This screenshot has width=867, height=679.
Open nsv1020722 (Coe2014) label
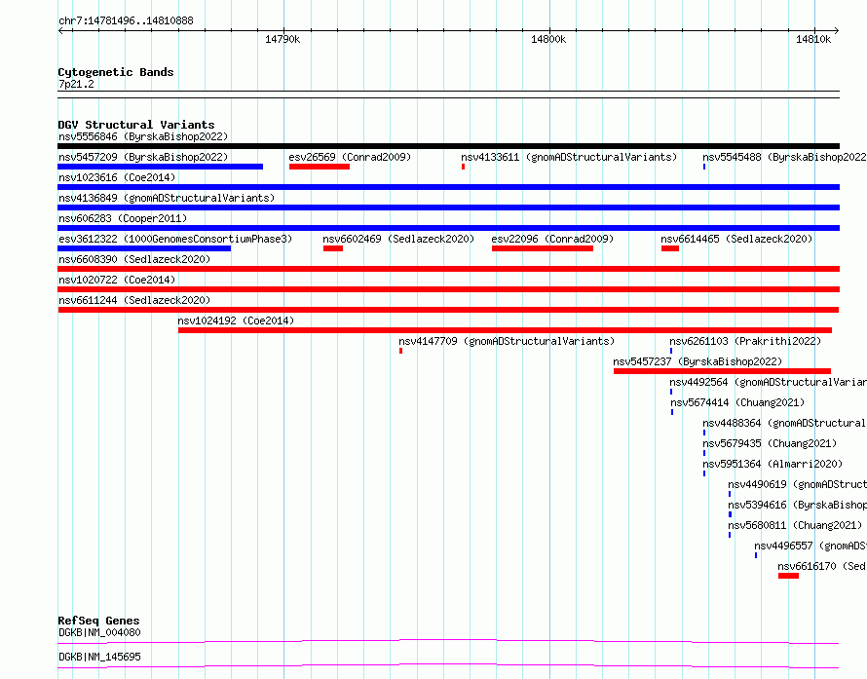(117, 280)
